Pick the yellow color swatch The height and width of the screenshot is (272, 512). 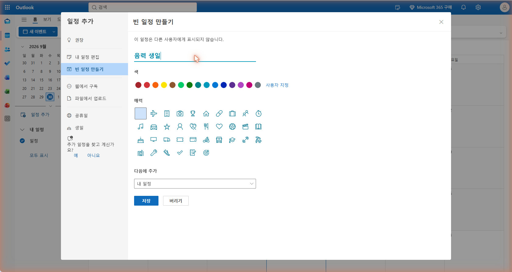pyautogui.click(x=164, y=85)
